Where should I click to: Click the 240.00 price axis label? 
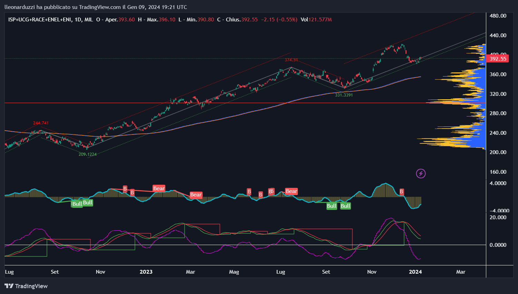click(498, 133)
